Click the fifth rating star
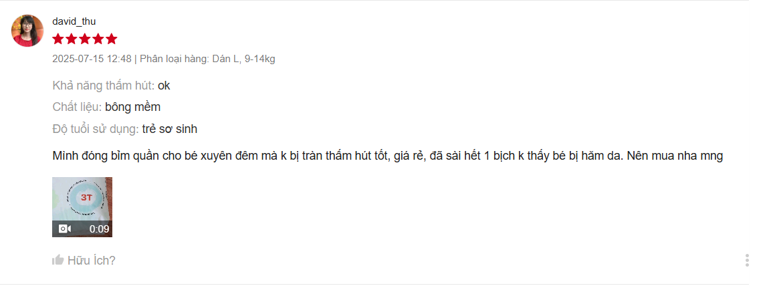This screenshot has height=288, width=765. point(112,39)
